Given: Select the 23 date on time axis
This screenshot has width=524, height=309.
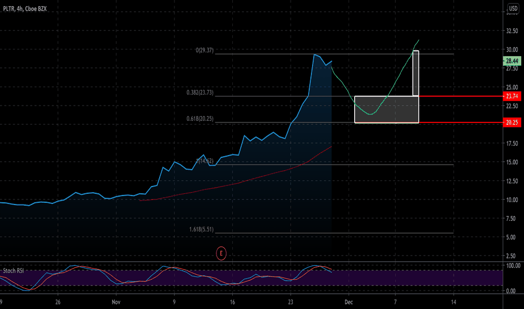Looking at the screenshot, I should pos(291,302).
